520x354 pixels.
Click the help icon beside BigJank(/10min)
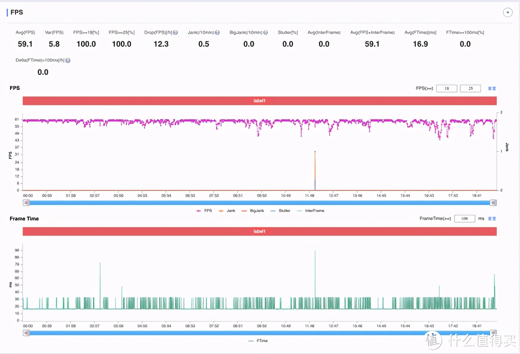pos(265,33)
